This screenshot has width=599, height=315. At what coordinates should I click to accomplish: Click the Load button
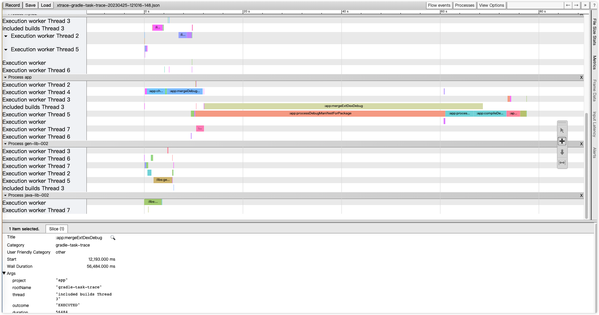click(x=46, y=5)
